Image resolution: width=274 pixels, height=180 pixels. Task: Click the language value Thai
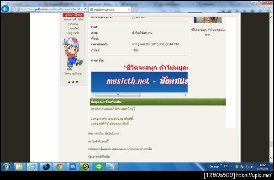coord(135,50)
